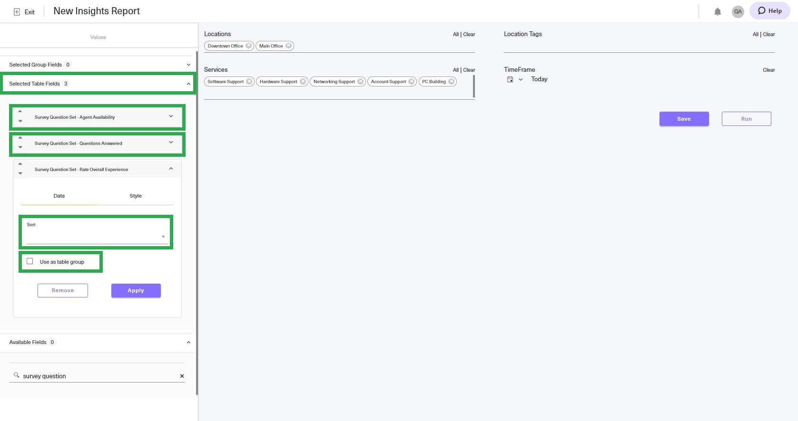Remove the Hardware Support service chip

[303, 81]
